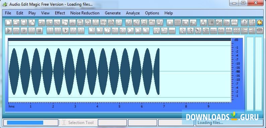
Task: Open the Effect menu
Action: [x=60, y=13]
